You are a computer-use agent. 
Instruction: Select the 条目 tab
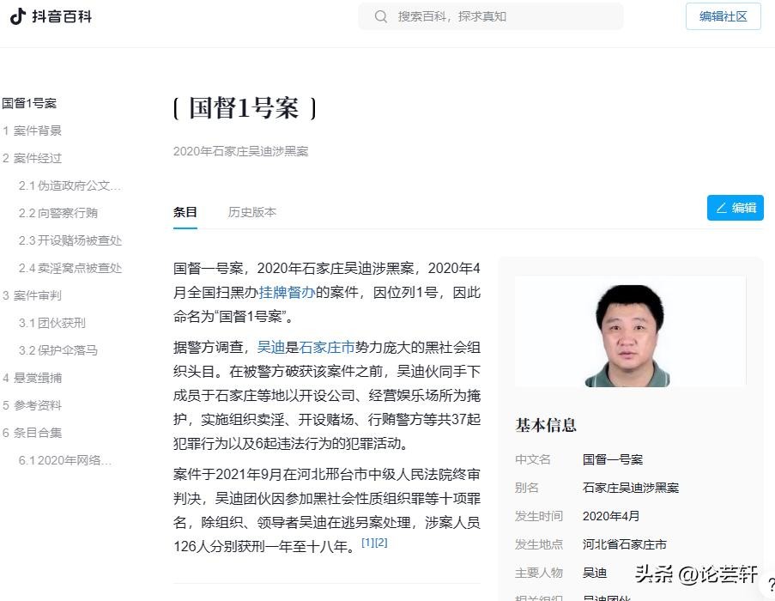click(185, 212)
